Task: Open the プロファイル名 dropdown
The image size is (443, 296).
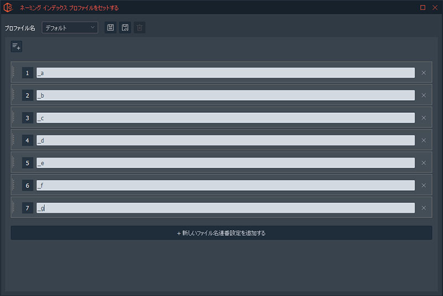Action: pyautogui.click(x=70, y=28)
